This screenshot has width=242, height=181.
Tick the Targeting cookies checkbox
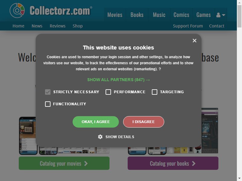tap(155, 92)
